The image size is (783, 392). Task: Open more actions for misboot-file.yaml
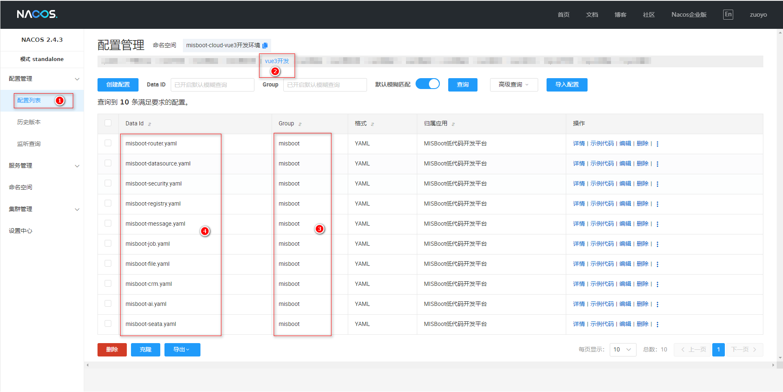click(x=657, y=264)
